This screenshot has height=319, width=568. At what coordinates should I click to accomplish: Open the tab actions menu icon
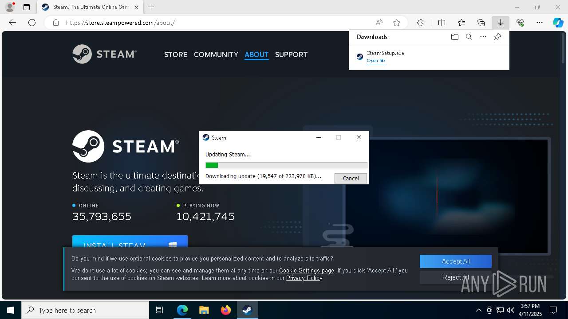pos(27,7)
